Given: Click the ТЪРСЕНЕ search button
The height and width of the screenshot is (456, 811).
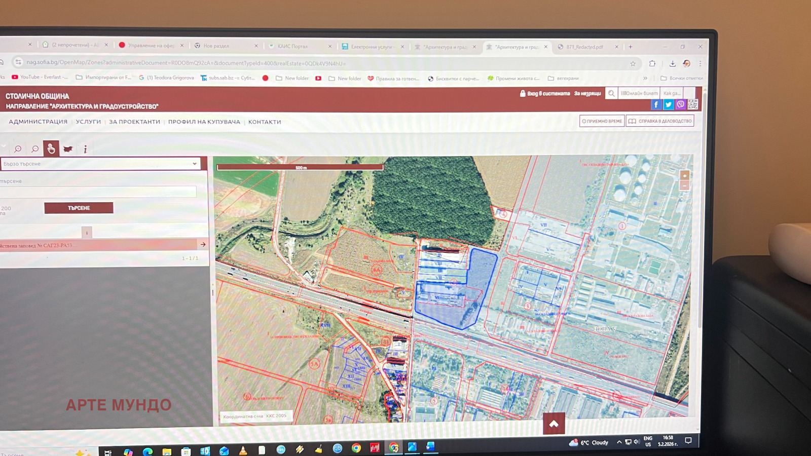Looking at the screenshot, I should (79, 208).
